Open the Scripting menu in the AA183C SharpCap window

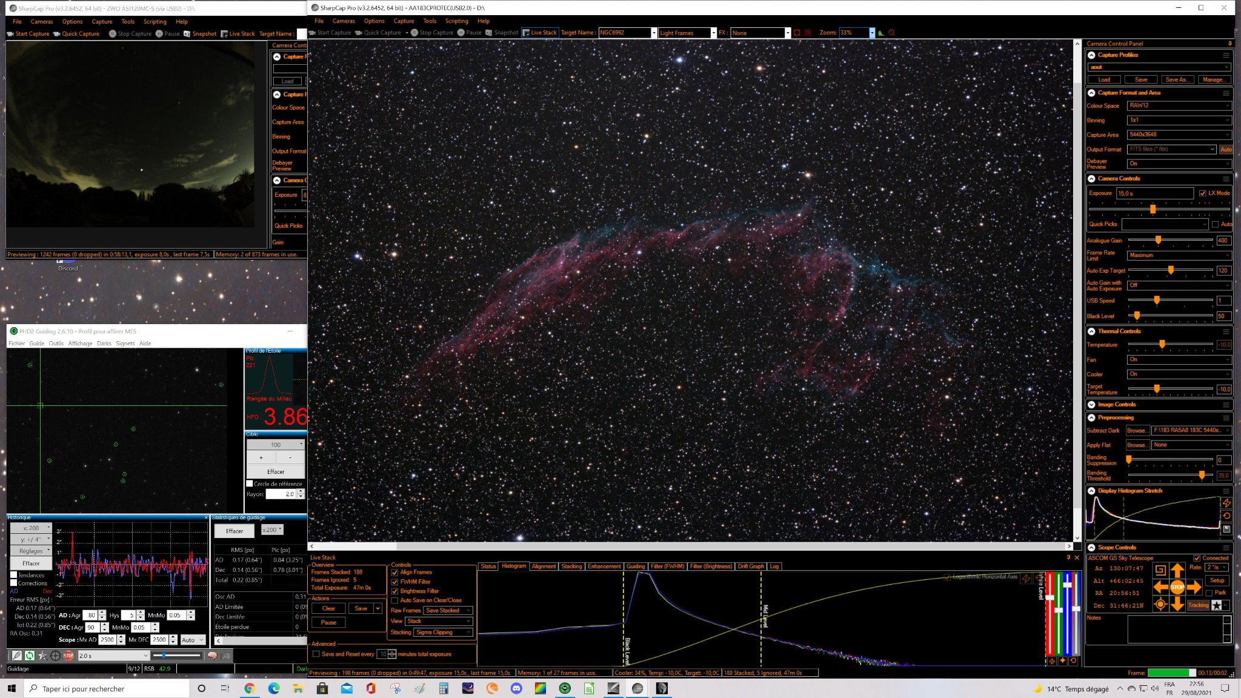pyautogui.click(x=457, y=21)
